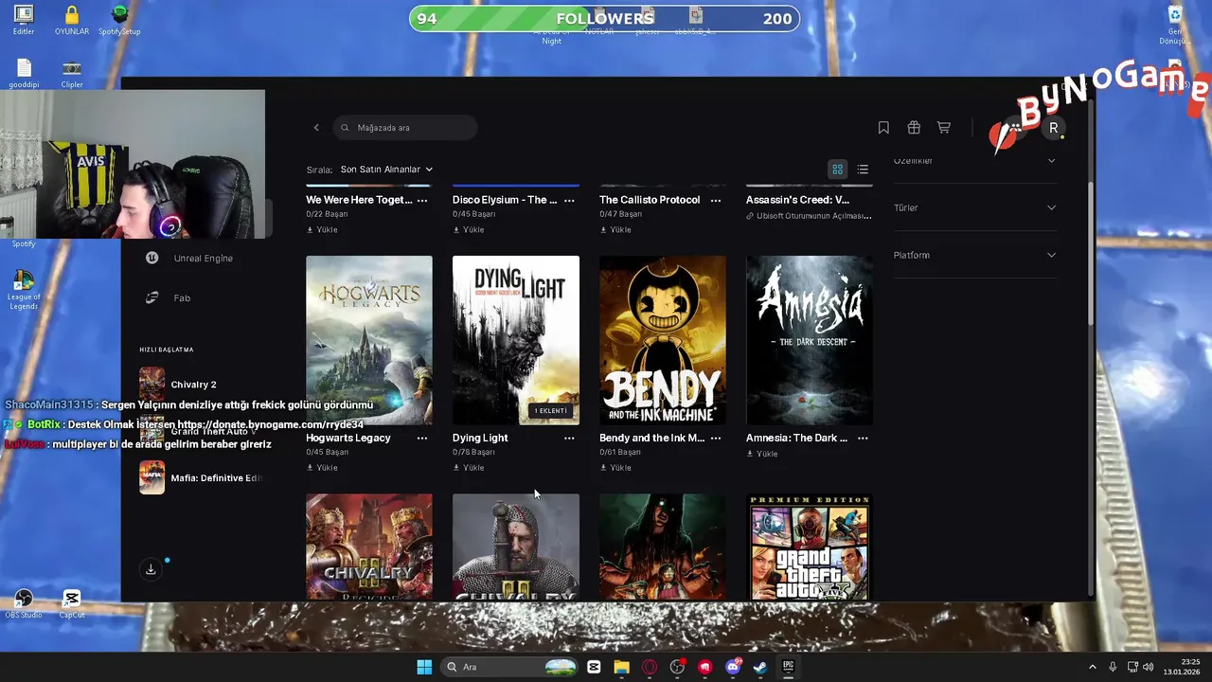Click the microphone icon in system tray

[1113, 667]
